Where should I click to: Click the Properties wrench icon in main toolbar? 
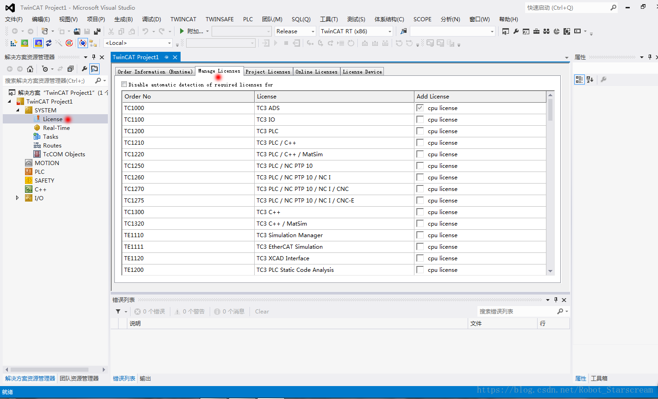coord(516,31)
